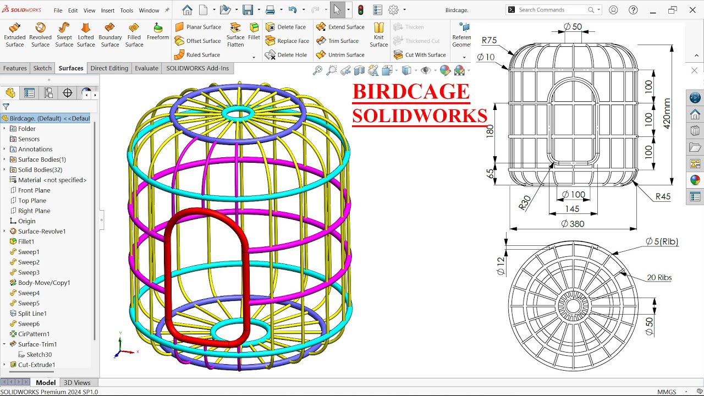Click the Edit Appearance color sphere icon
Viewport: 704px width, 396px height.
445,70
